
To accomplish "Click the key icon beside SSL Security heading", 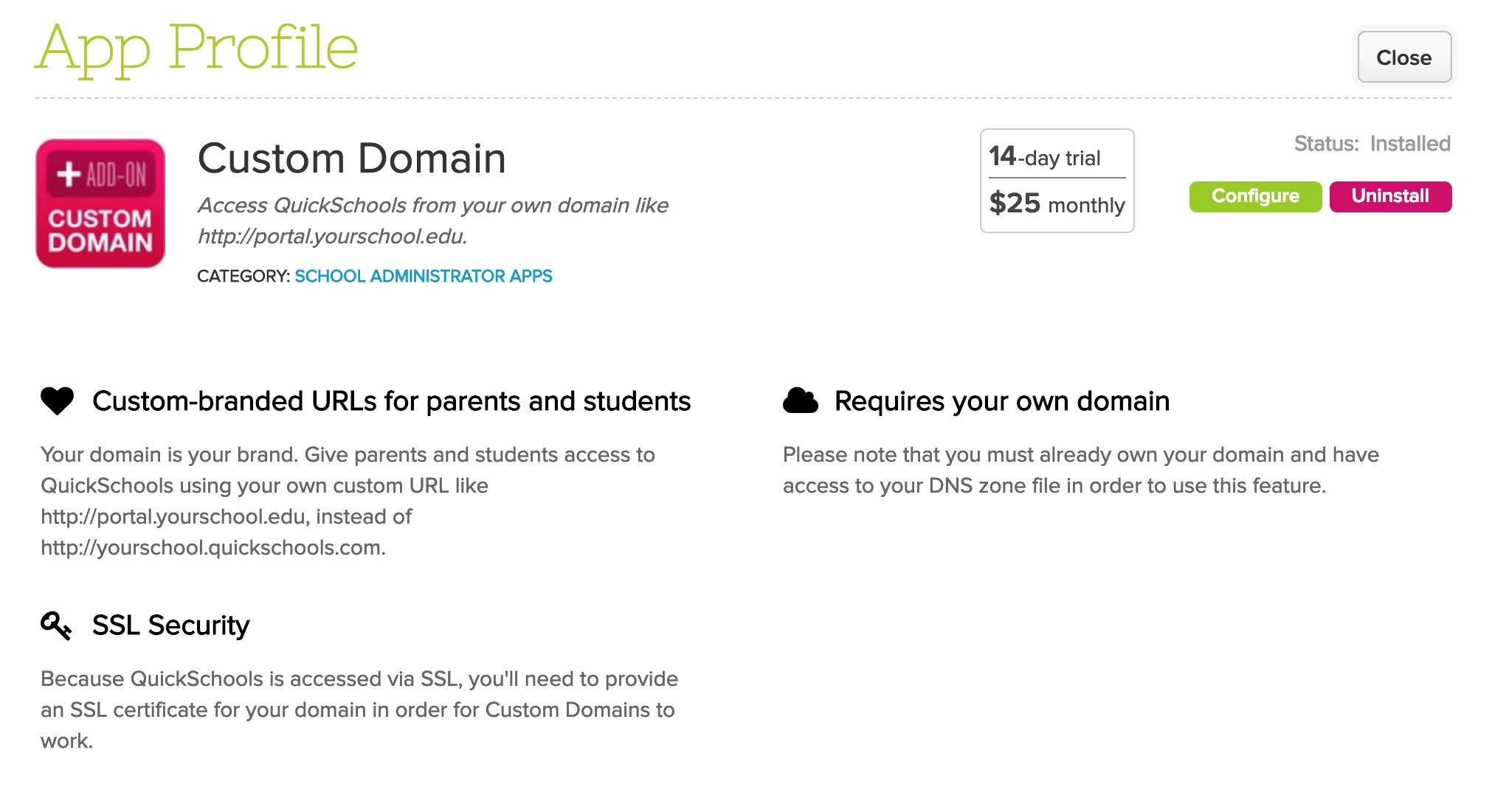I will 55,625.
